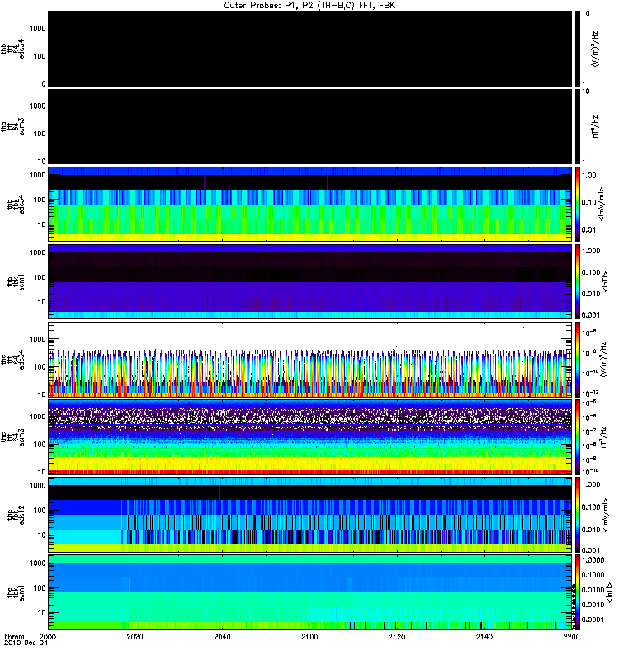Screen dimensions: 619x660
Task: Click the thc fff scm3 nT²/Hz color bar
Action: click(578, 437)
